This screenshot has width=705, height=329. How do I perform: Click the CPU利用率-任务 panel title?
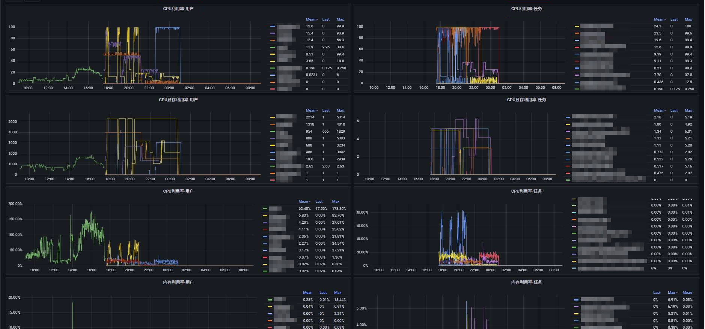pyautogui.click(x=526, y=191)
